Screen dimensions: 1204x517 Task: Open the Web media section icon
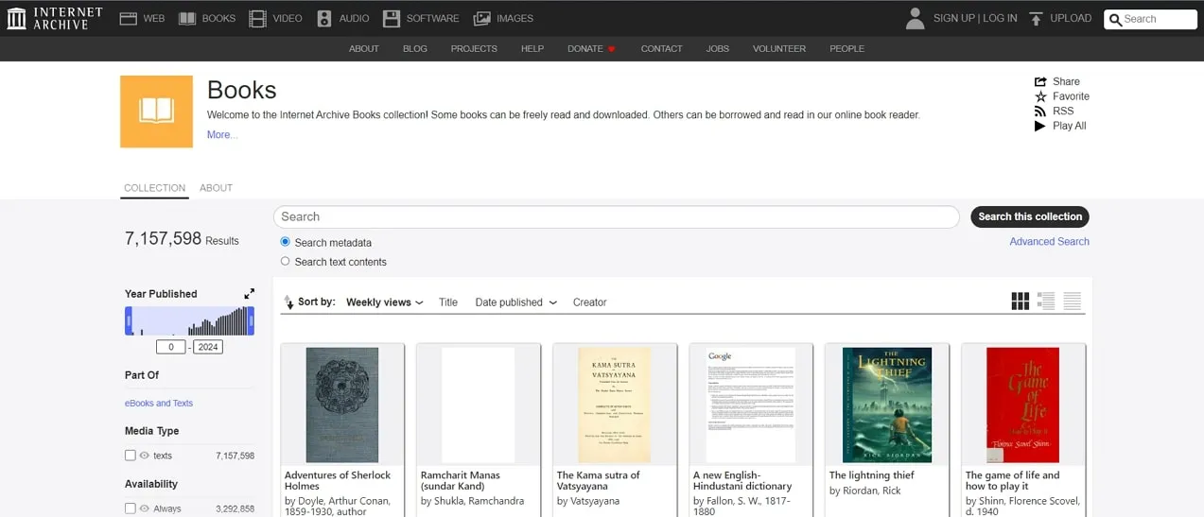click(x=129, y=18)
